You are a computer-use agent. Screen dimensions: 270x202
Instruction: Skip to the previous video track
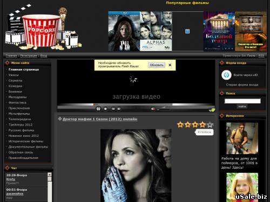coord(113,109)
